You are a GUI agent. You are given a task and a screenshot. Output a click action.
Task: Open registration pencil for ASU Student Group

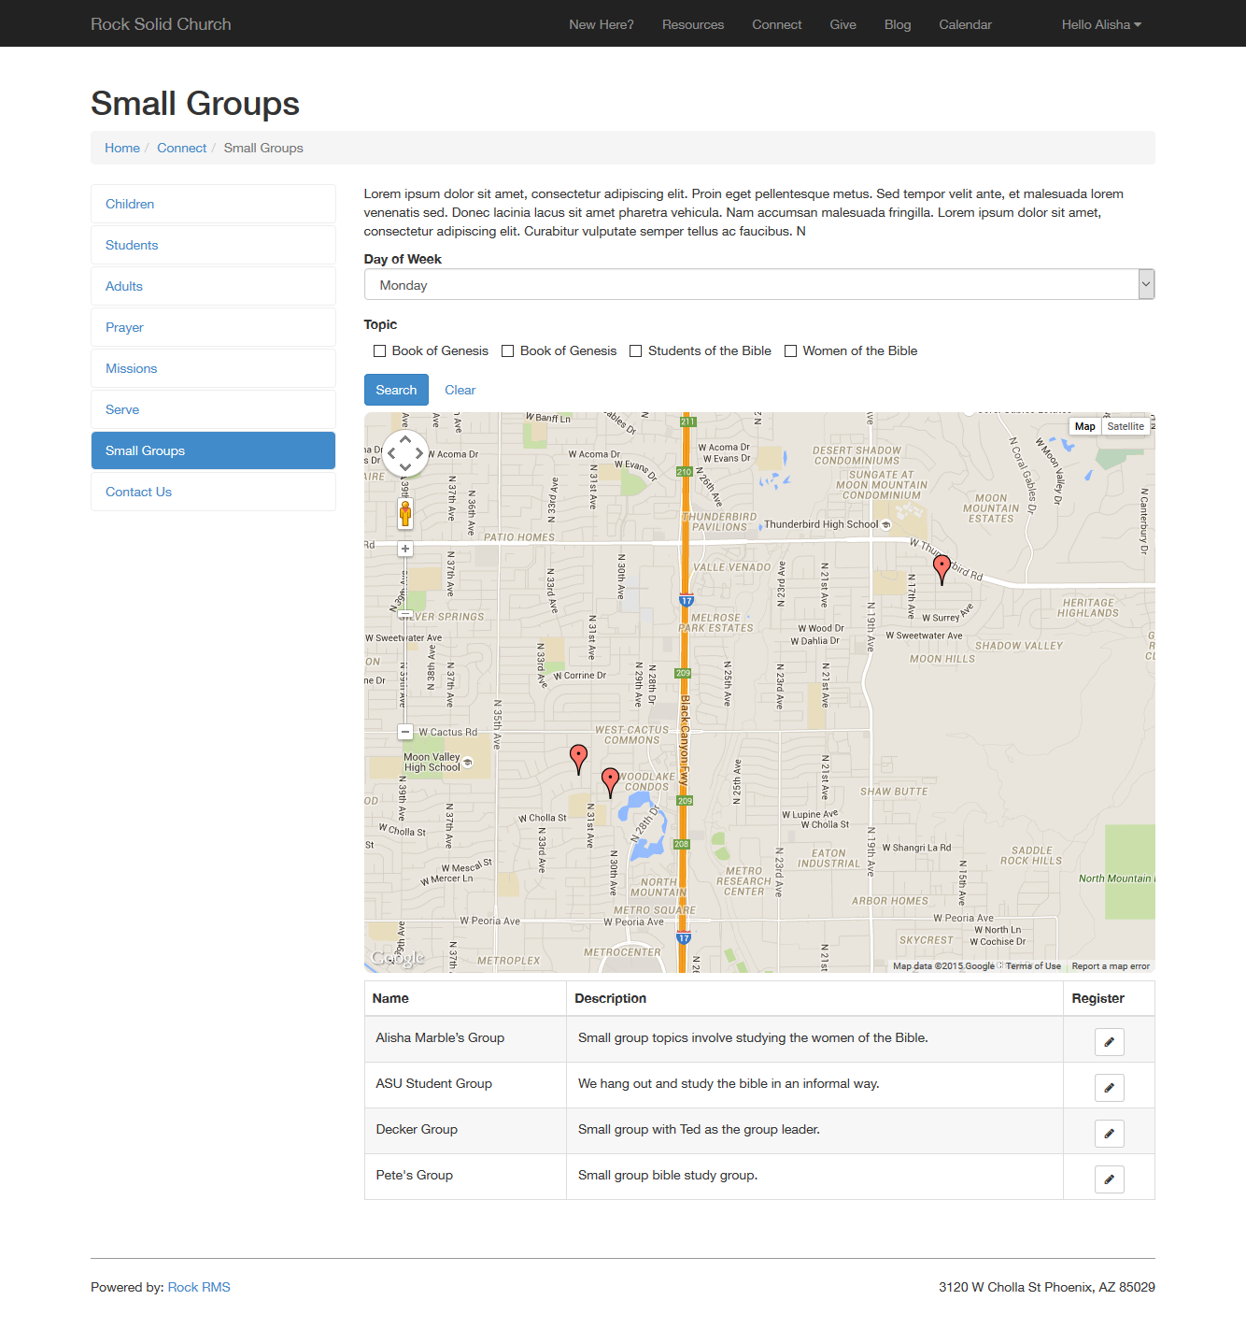[x=1109, y=1087]
